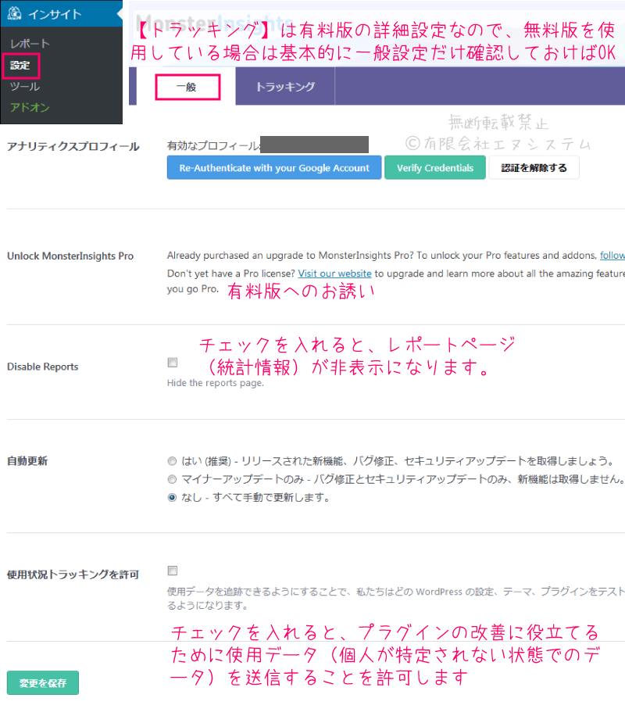The image size is (625, 705).
Task: Click the アナリティクスプロフィール label
Action: point(73,147)
